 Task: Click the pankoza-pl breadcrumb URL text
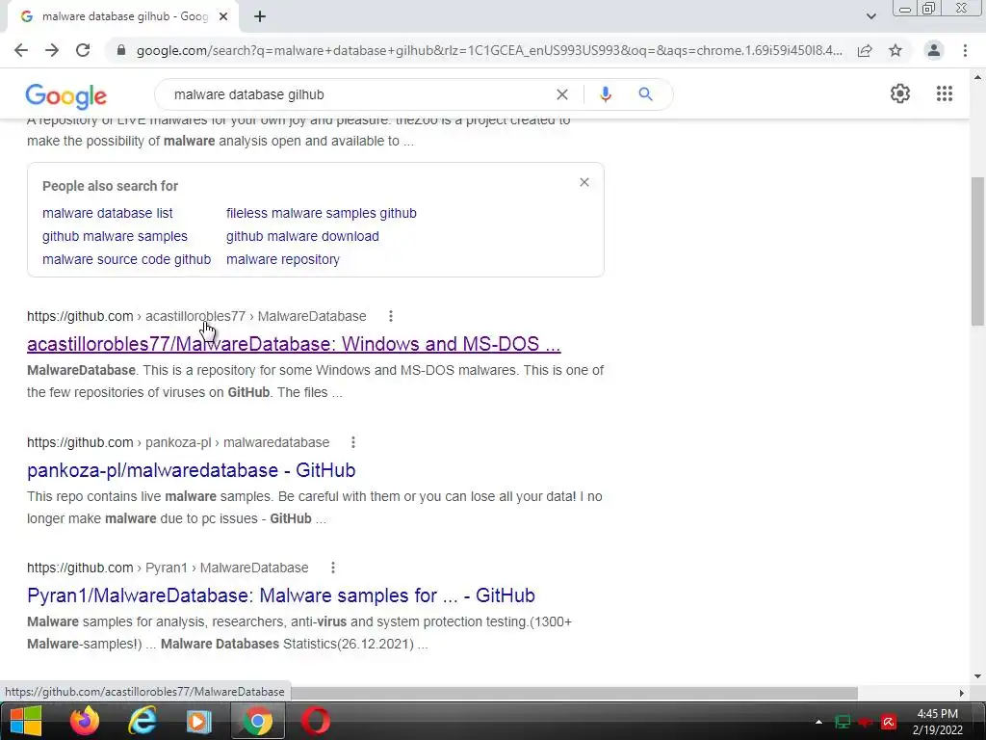(x=178, y=442)
